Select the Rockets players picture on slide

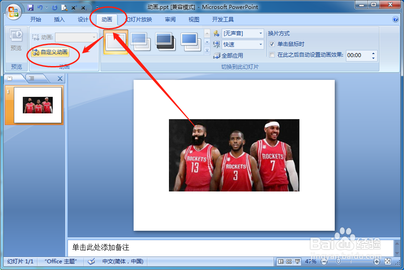[234, 155]
